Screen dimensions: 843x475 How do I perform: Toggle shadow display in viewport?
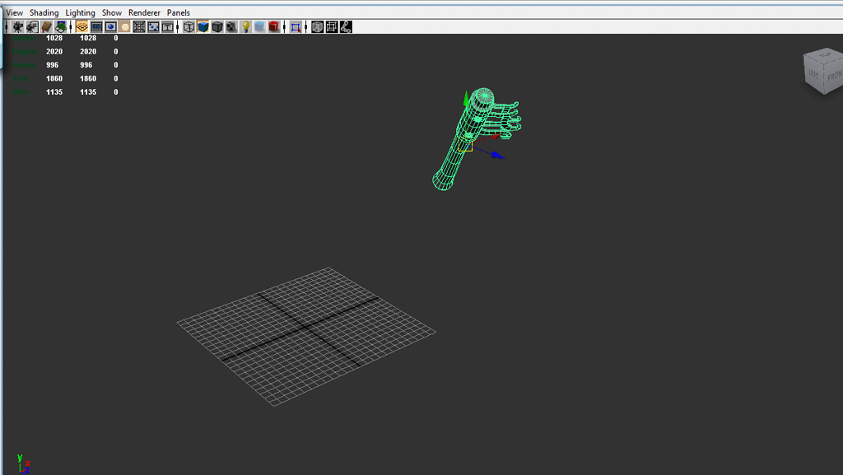coord(258,26)
